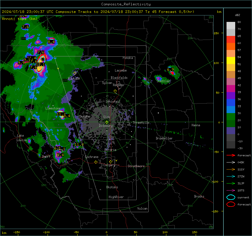Click the yellow diamond marker near RockyMH
The image size is (252, 236).
(x=75, y=73)
